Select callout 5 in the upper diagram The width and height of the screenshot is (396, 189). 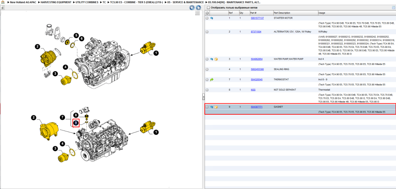76,35
